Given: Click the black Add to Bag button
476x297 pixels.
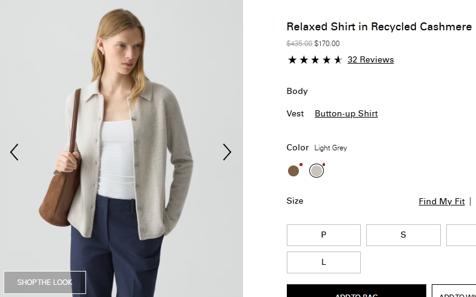Looking at the screenshot, I should tap(356, 292).
